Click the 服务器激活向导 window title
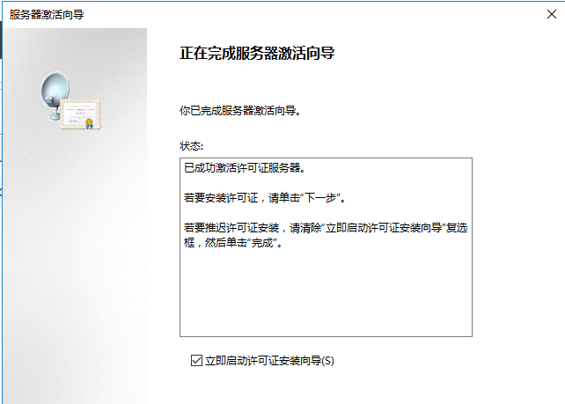This screenshot has width=565, height=404. [x=47, y=14]
